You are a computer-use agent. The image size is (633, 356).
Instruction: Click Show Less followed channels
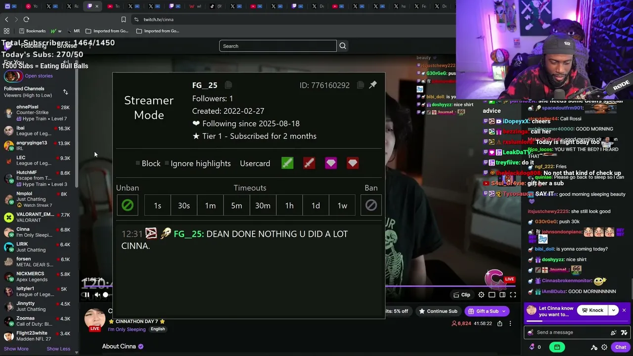[x=58, y=349]
